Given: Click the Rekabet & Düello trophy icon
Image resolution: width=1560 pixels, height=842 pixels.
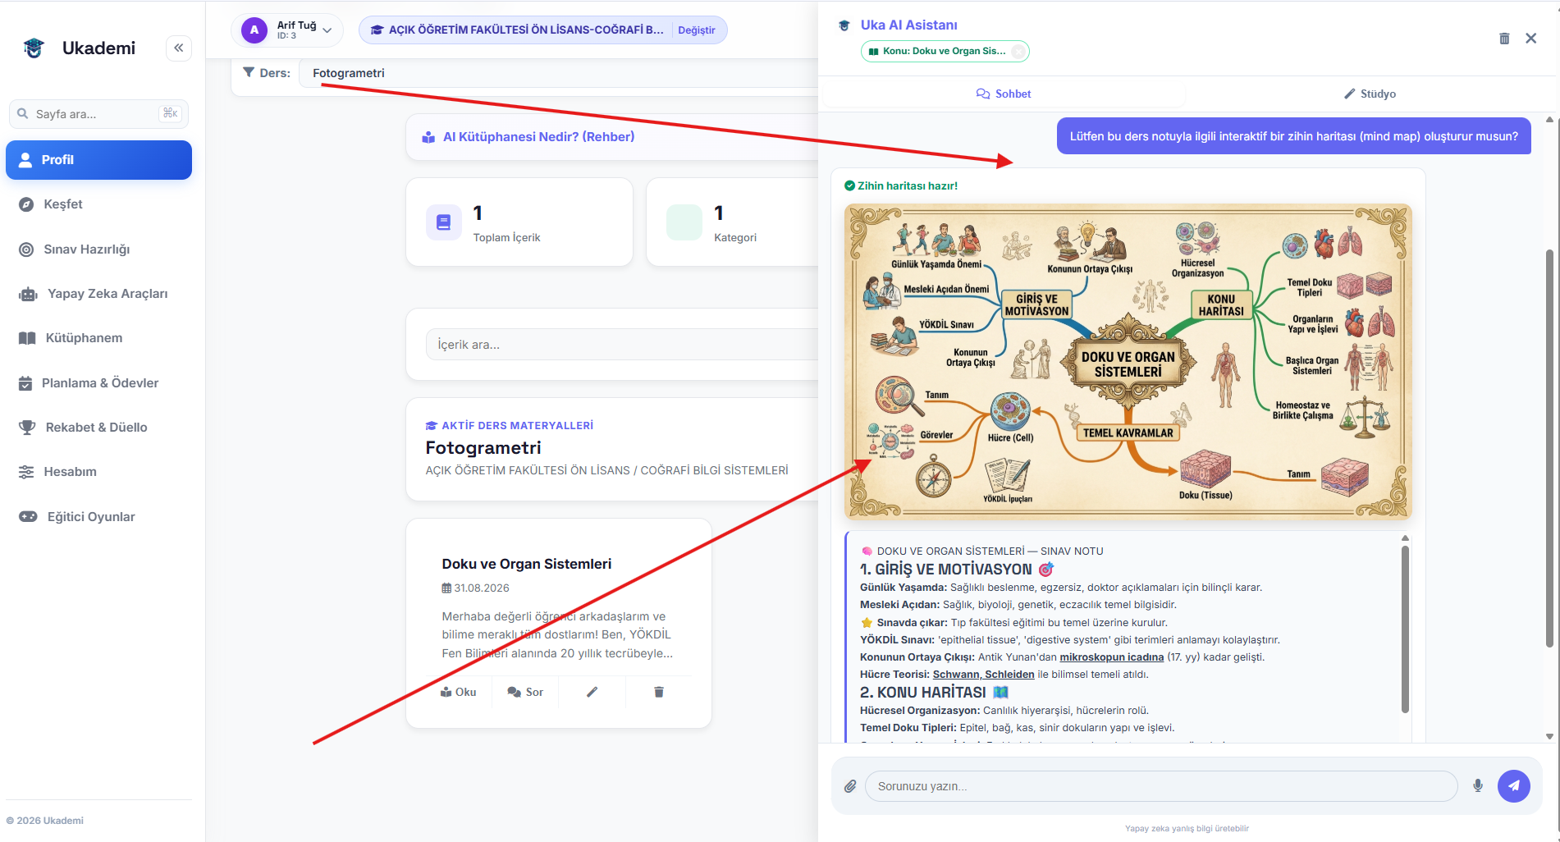Looking at the screenshot, I should click(27, 428).
